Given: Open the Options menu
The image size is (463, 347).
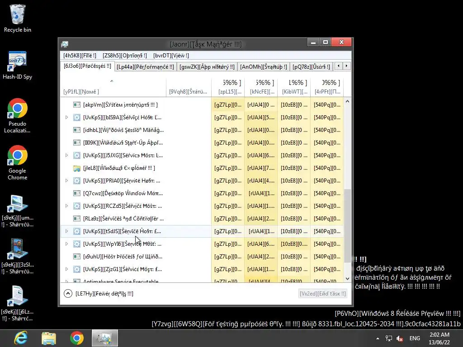Looking at the screenshot, I should click(125, 56).
